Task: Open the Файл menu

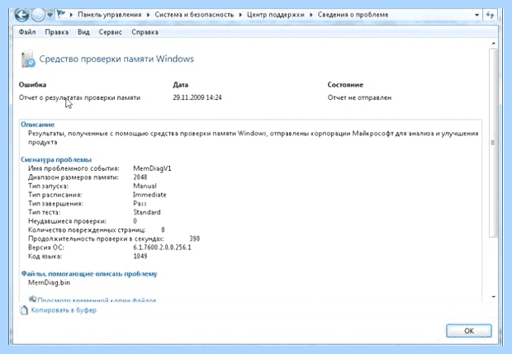Action: pyautogui.click(x=27, y=32)
